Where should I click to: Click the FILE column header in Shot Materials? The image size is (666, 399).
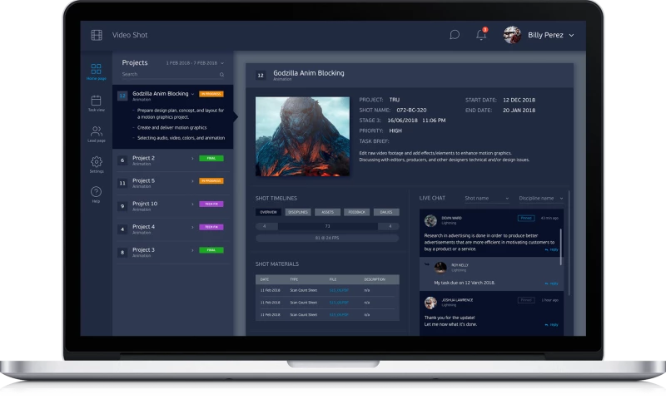[x=333, y=280]
